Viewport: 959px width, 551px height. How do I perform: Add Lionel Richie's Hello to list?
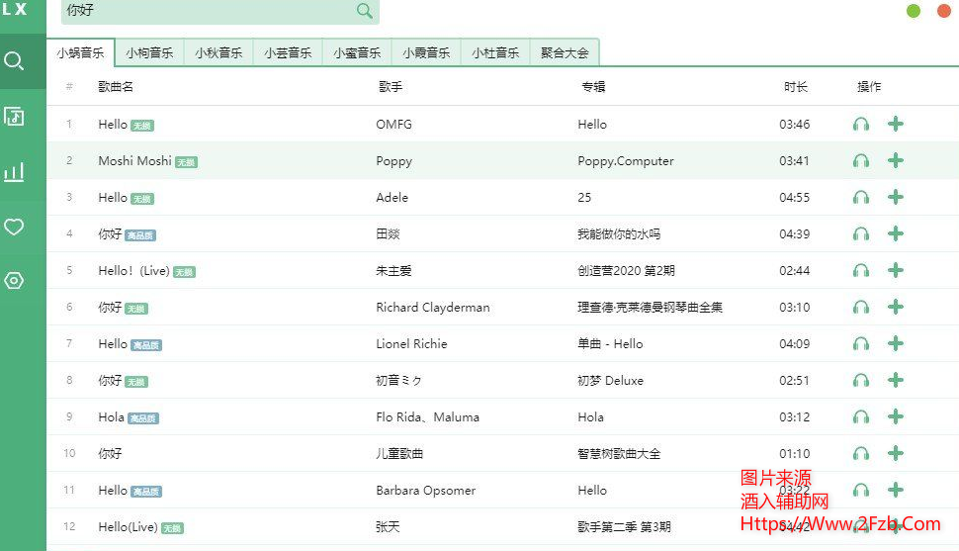[896, 343]
